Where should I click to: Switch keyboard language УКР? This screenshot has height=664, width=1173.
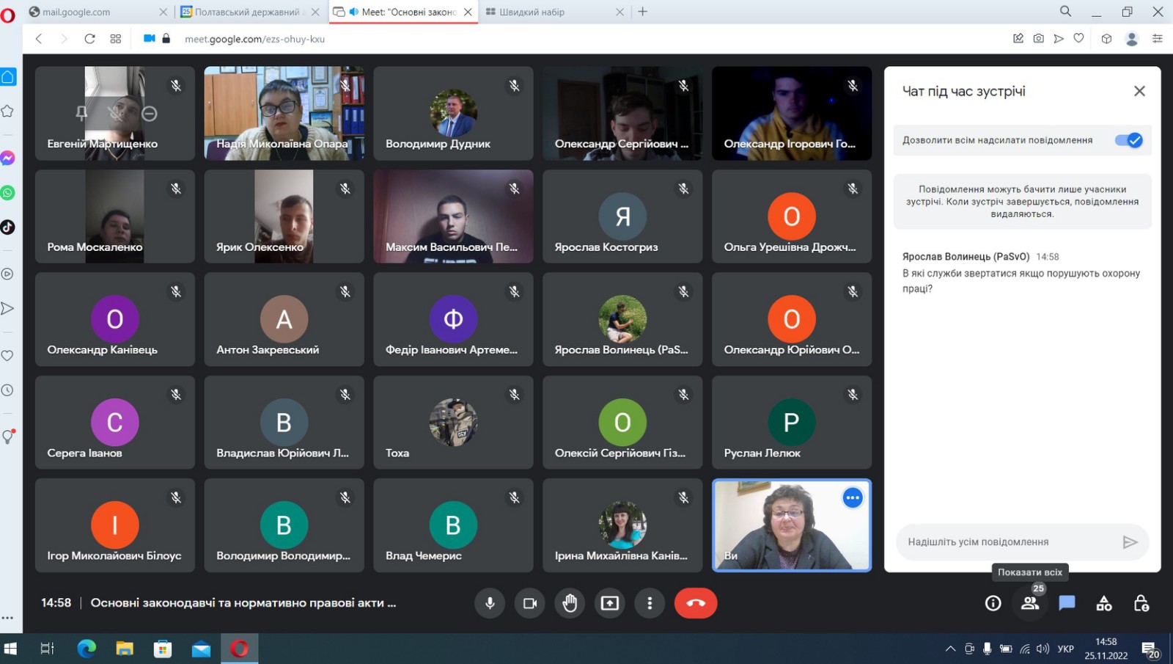click(1066, 649)
